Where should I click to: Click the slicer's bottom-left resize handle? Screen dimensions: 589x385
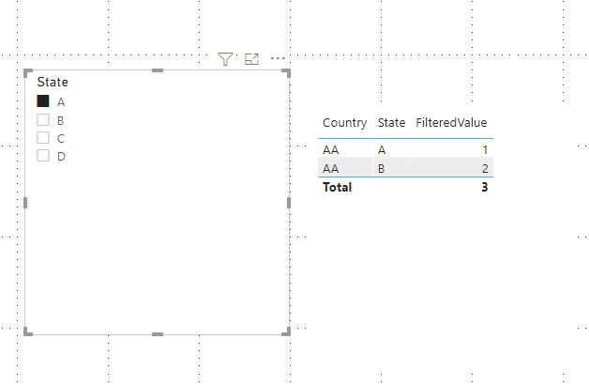(27, 331)
